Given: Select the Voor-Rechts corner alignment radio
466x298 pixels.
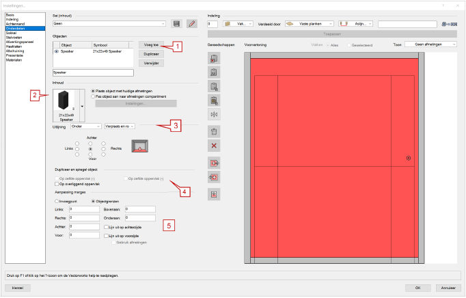Looking at the screenshot, I should [103, 154].
